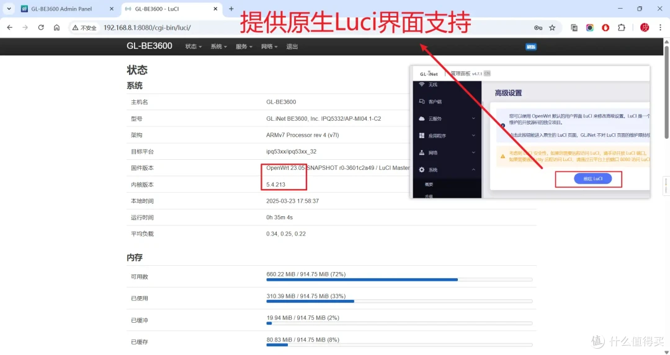670x355 pixels.
Task: Select the network (网络) icon in GL.iNet sidebar
Action: [422, 153]
